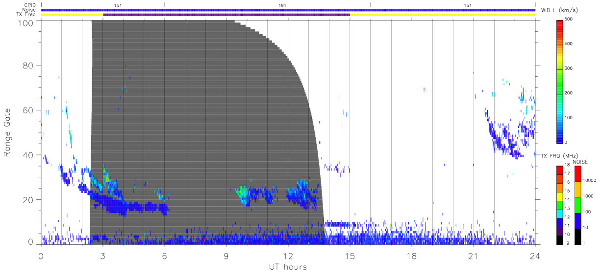Viewport: 602px width, 277px height.
Task: Click the TX FRQ (MHz) legend title
Action: click(x=560, y=156)
